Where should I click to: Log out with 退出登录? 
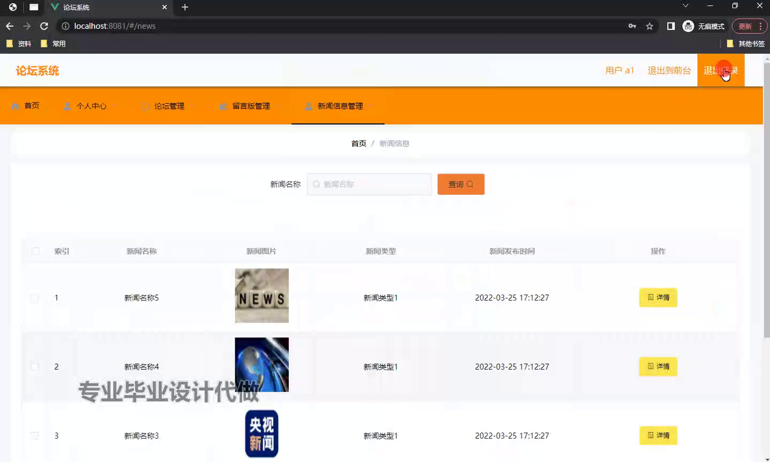pos(721,71)
